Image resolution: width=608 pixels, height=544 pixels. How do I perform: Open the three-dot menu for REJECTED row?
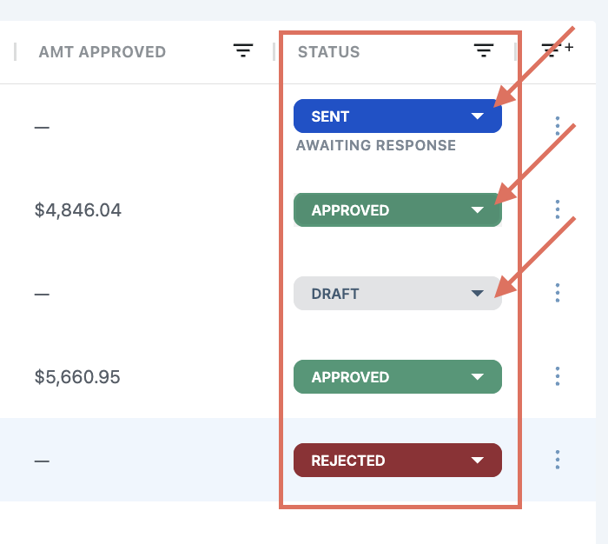pos(558,460)
